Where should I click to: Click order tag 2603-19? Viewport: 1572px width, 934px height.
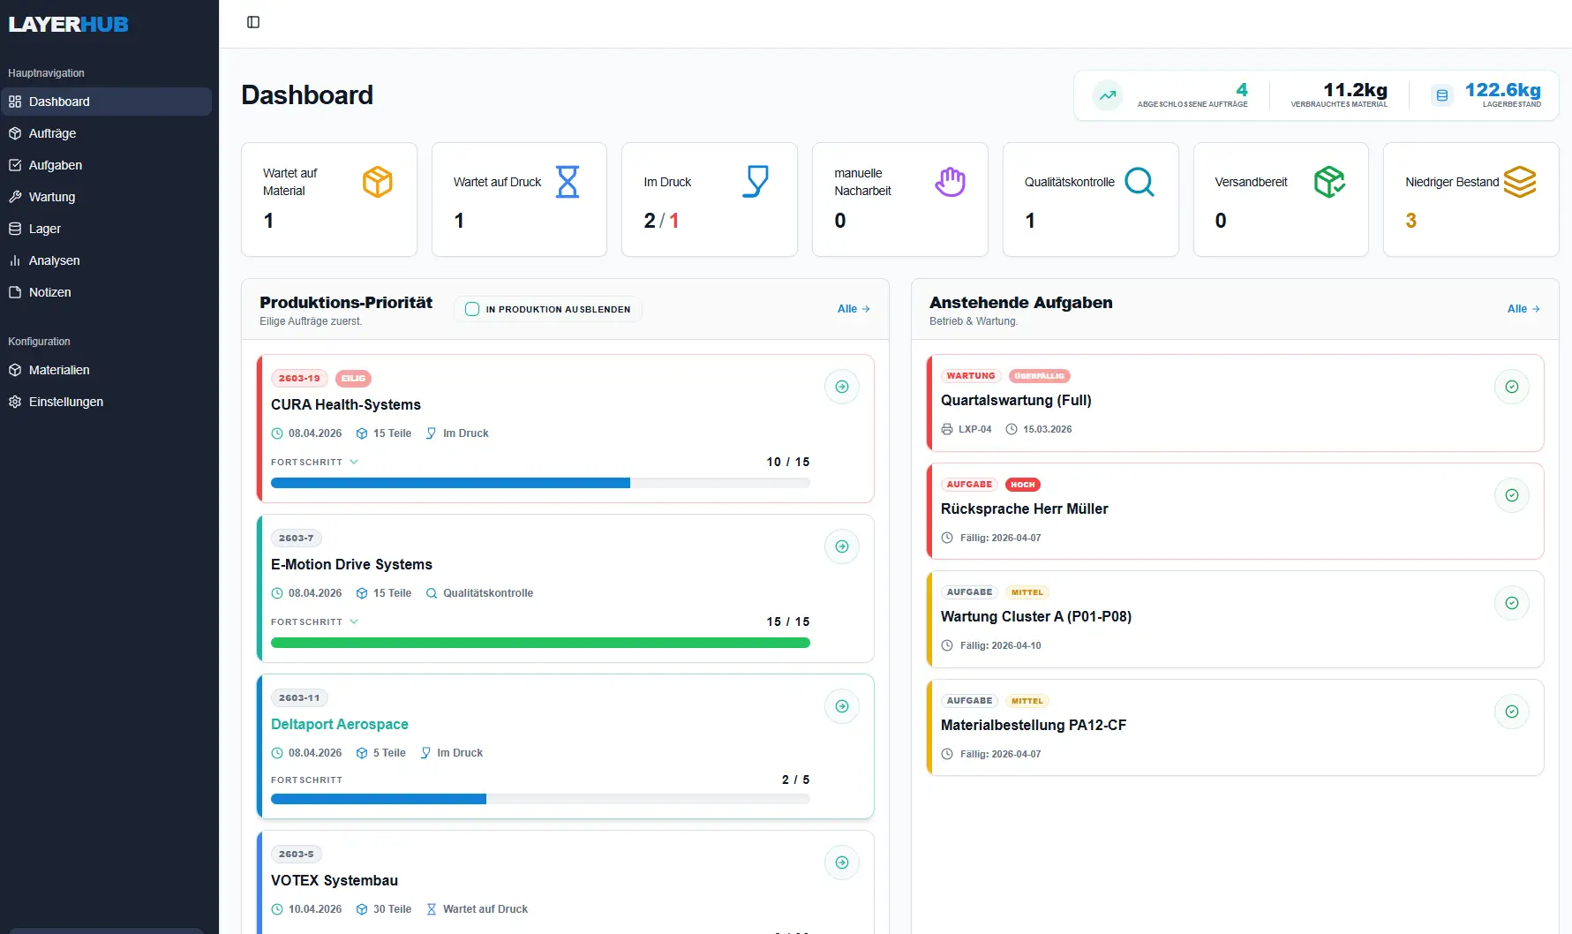click(x=299, y=379)
